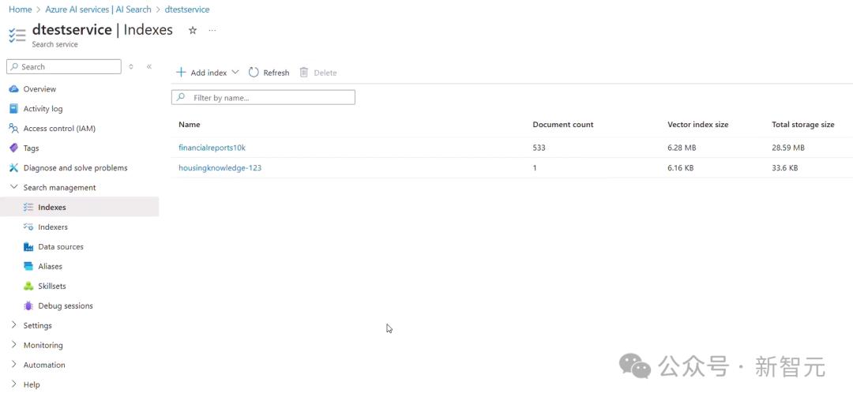Click Diagnose and solve problems icon
Image resolution: width=853 pixels, height=401 pixels.
(13, 168)
